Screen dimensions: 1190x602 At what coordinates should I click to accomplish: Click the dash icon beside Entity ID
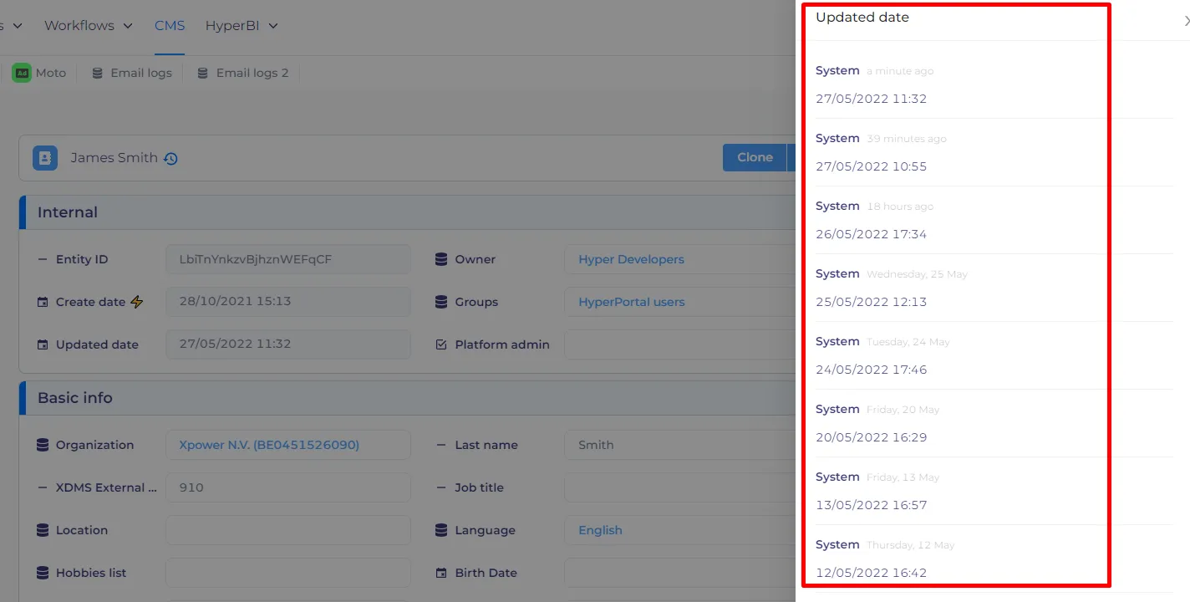click(43, 259)
